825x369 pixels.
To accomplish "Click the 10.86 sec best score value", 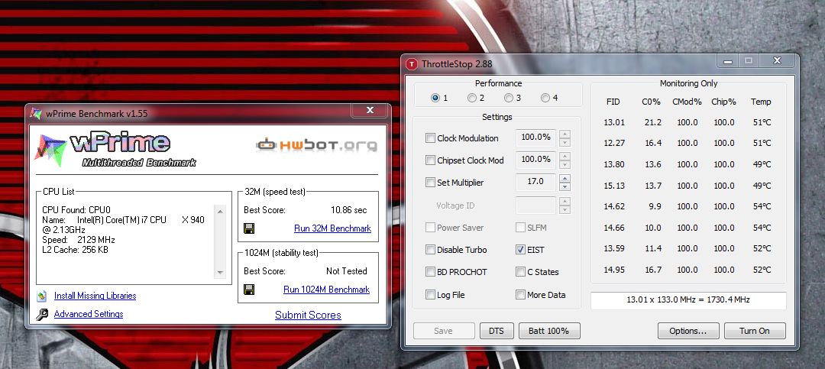I will (x=349, y=210).
